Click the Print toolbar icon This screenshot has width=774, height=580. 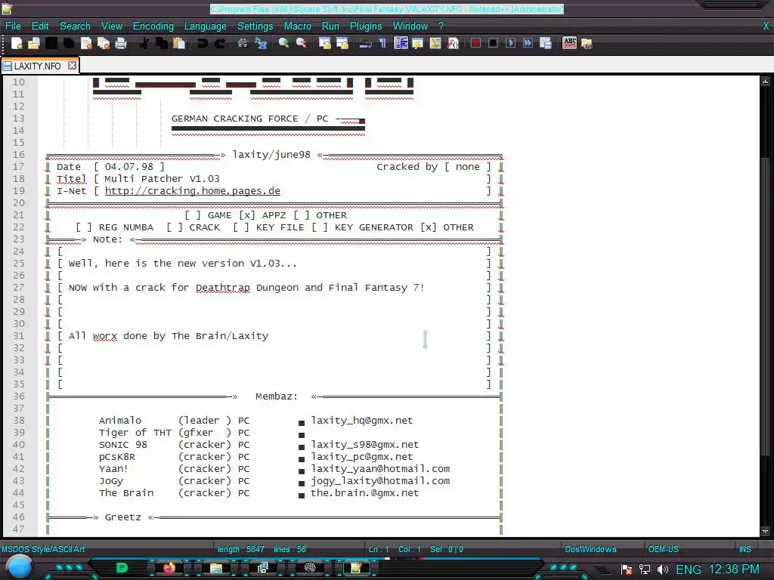pyautogui.click(x=121, y=43)
